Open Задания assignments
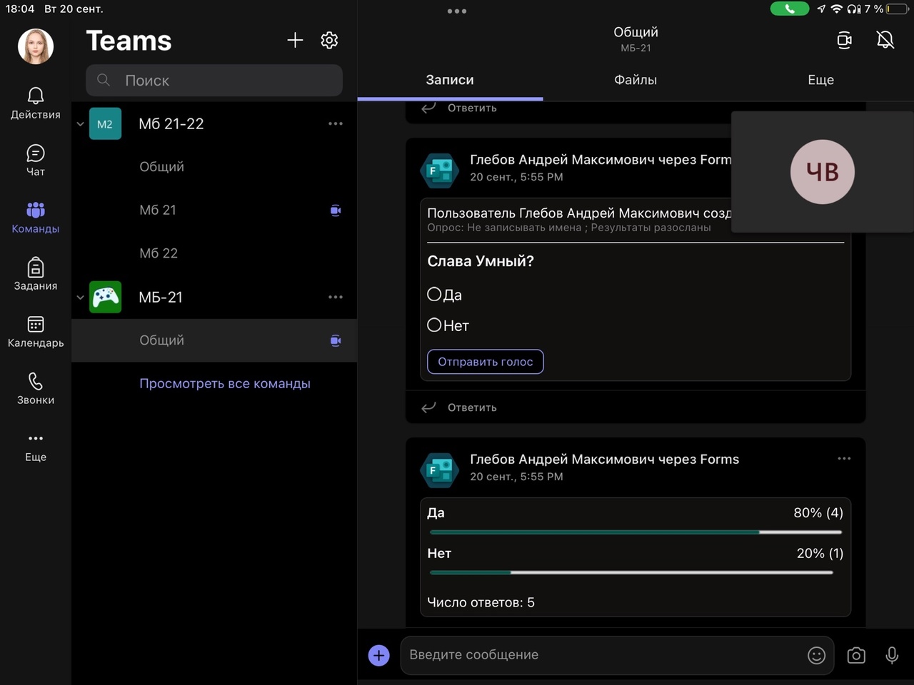Image resolution: width=914 pixels, height=685 pixels. [x=36, y=275]
